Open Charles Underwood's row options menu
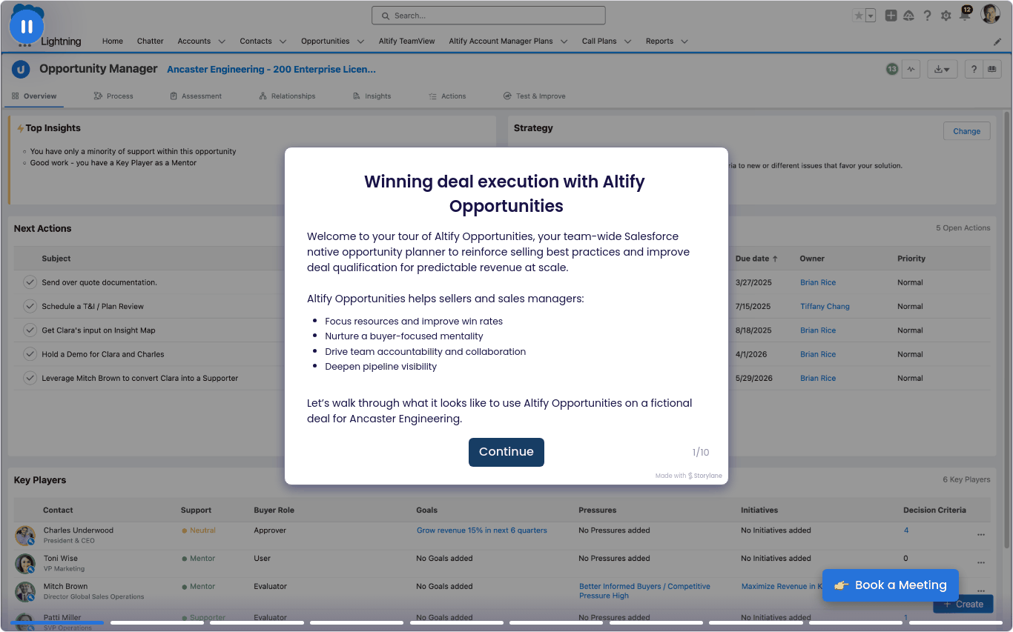The image size is (1013, 632). (981, 534)
